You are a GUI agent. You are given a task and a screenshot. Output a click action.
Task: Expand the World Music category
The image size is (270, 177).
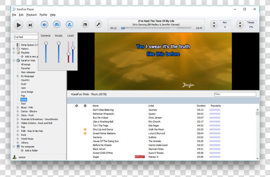[18, 139]
